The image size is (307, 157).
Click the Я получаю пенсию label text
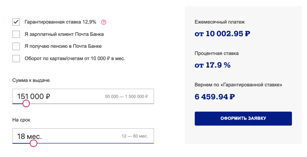[63, 46]
